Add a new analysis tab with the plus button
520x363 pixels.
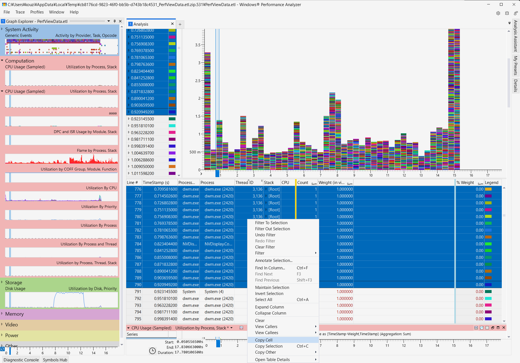tap(180, 24)
